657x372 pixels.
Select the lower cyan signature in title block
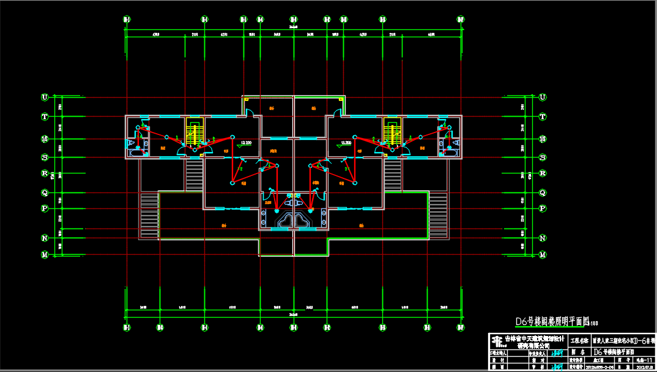click(x=557, y=367)
